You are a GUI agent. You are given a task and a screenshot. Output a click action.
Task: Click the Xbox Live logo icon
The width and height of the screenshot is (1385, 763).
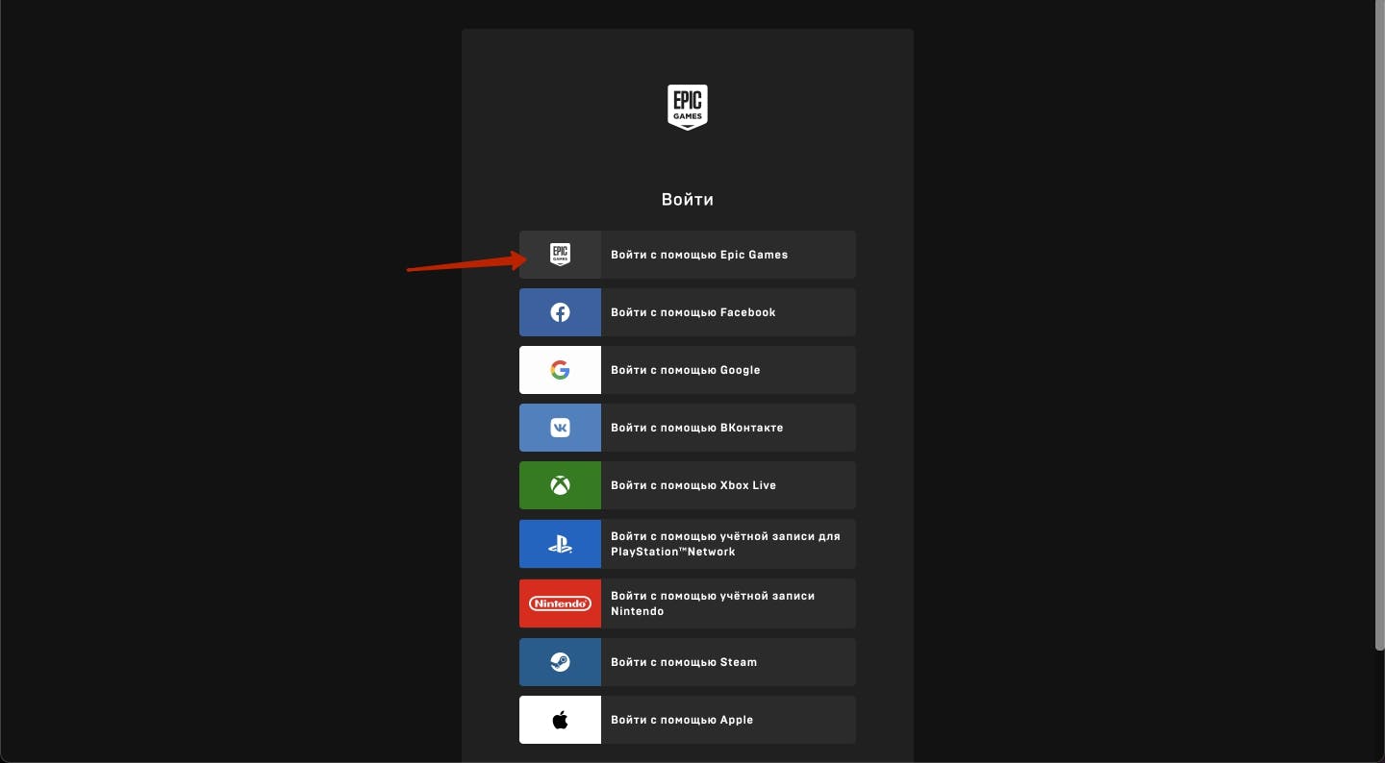pos(560,485)
